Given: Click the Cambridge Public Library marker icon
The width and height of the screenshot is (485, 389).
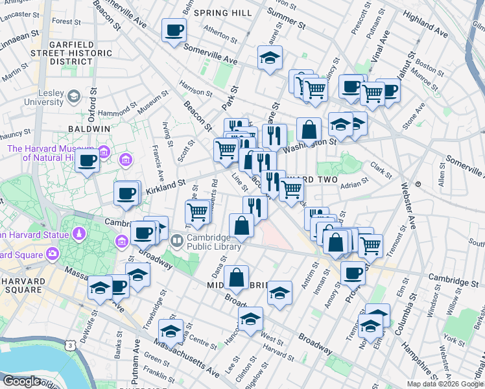Looking at the screenshot, I should pos(177,242).
